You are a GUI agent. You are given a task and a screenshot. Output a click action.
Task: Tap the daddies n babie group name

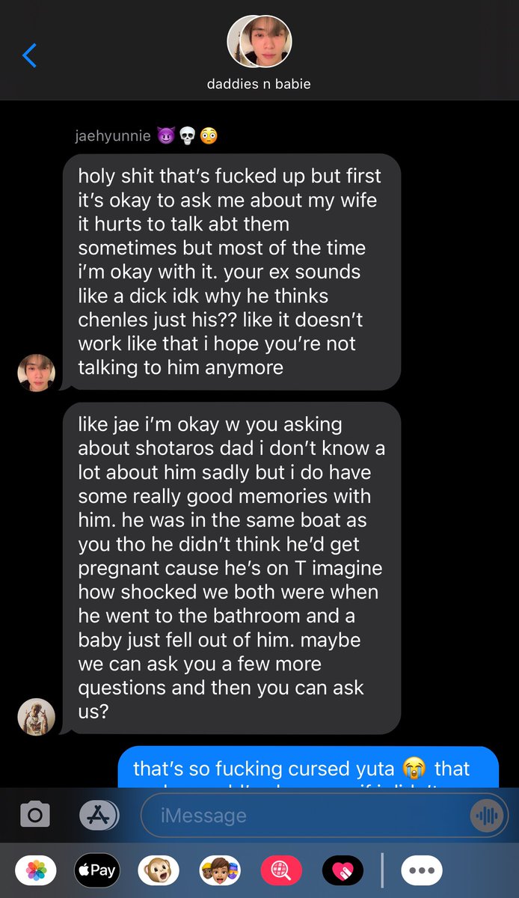coord(259,84)
